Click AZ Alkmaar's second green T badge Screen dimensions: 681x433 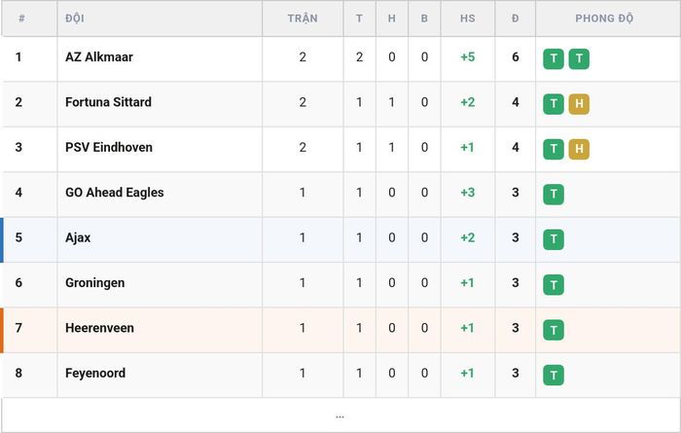tap(579, 58)
